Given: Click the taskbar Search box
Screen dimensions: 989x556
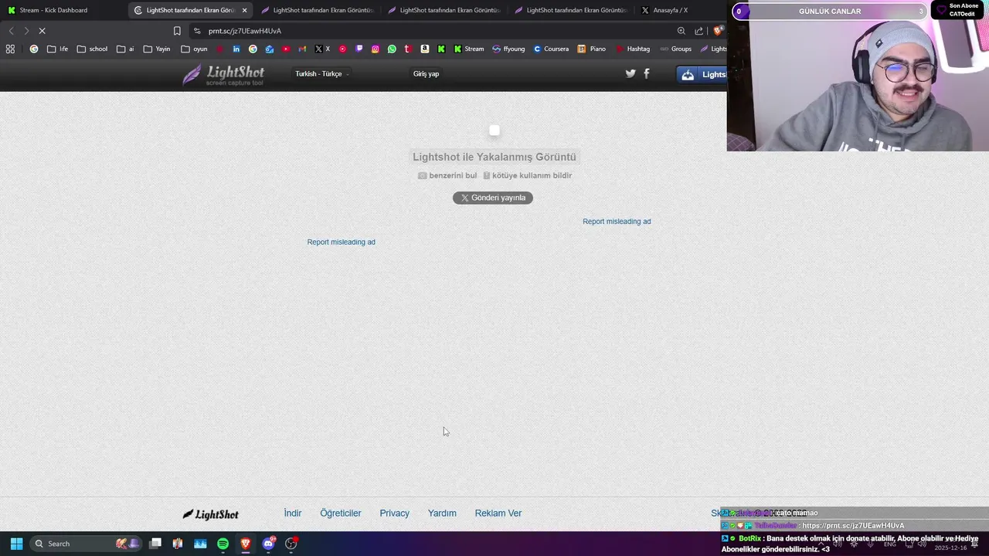Looking at the screenshot, I should pyautogui.click(x=87, y=544).
